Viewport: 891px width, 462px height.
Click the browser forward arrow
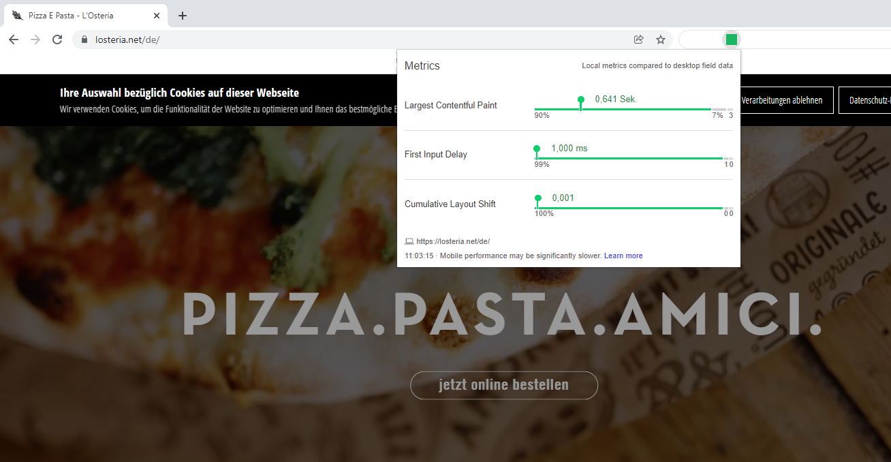(35, 40)
